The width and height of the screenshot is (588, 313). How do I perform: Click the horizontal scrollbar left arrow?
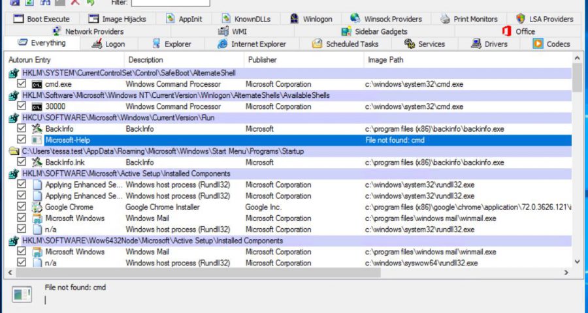[10, 273]
